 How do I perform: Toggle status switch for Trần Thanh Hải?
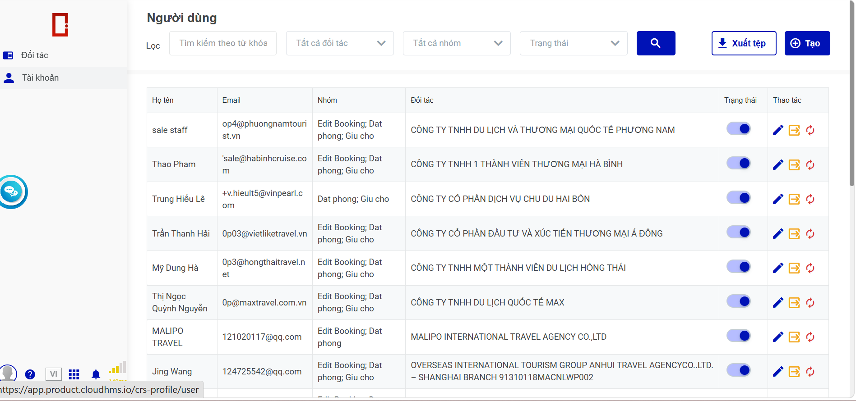point(739,232)
